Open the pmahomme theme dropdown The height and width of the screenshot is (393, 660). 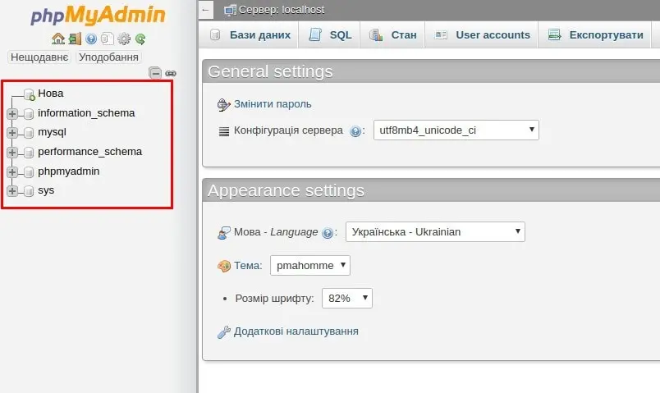pos(310,266)
